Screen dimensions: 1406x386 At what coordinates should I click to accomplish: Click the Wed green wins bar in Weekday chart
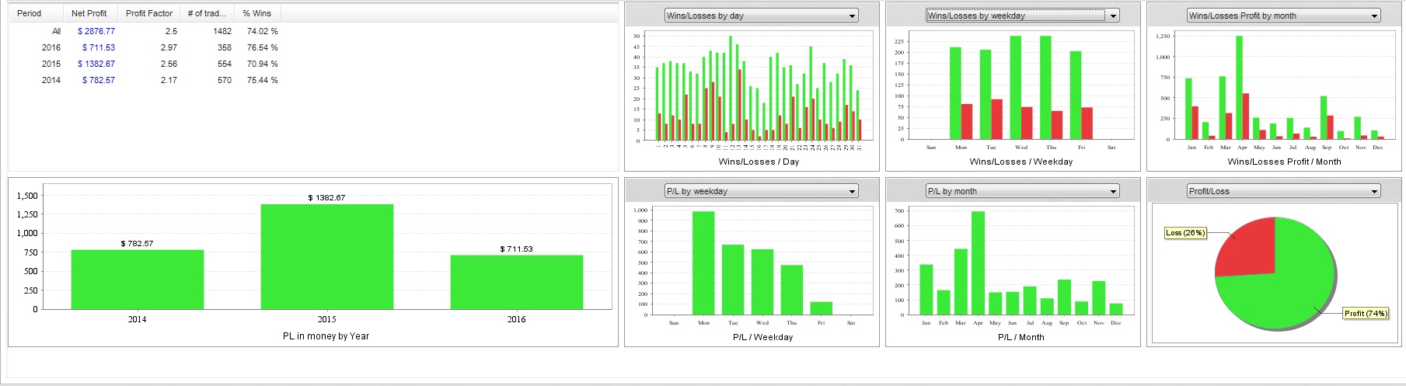[1016, 88]
